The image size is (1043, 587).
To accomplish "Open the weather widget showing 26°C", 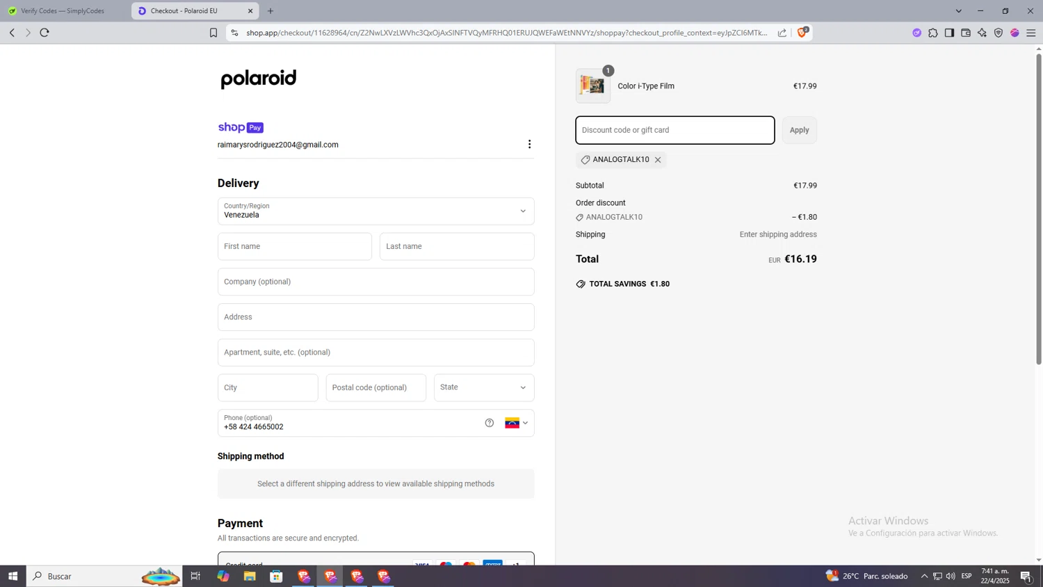I will (866, 576).
